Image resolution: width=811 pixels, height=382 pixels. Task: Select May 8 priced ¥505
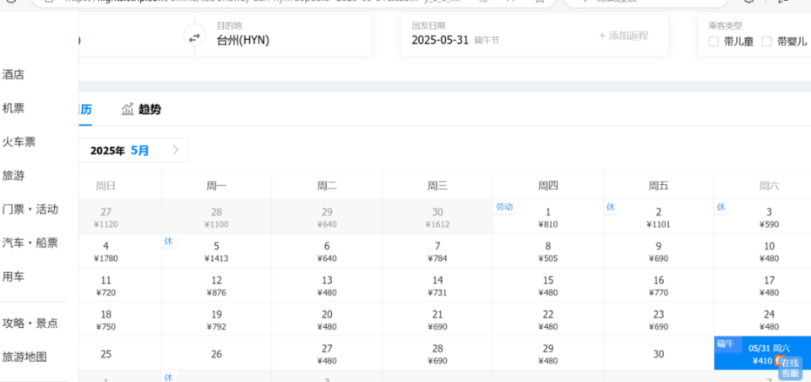[x=548, y=251]
